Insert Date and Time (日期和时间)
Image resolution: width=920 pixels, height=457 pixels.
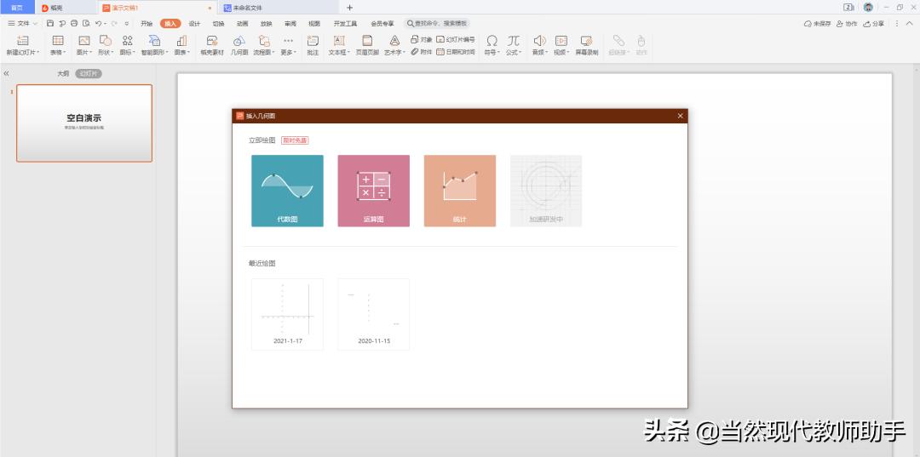[x=456, y=52]
